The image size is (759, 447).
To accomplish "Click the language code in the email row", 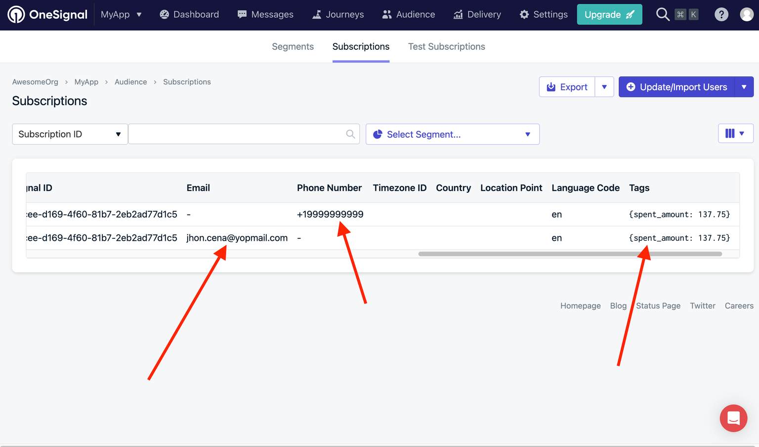I will coord(557,238).
